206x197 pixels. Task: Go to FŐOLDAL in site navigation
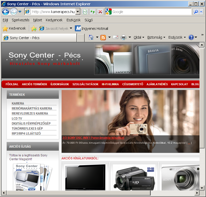point(12,84)
